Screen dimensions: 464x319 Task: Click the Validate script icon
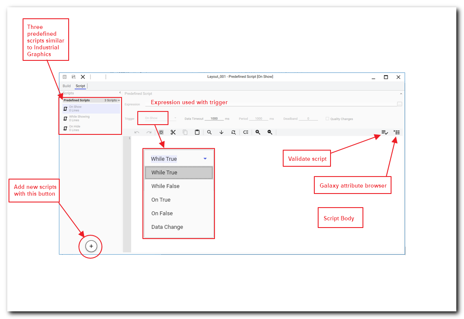coord(384,132)
